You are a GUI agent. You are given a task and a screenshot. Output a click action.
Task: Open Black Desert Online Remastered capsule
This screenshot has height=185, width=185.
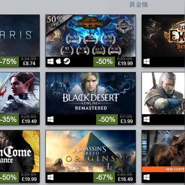pyautogui.click(x=90, y=93)
